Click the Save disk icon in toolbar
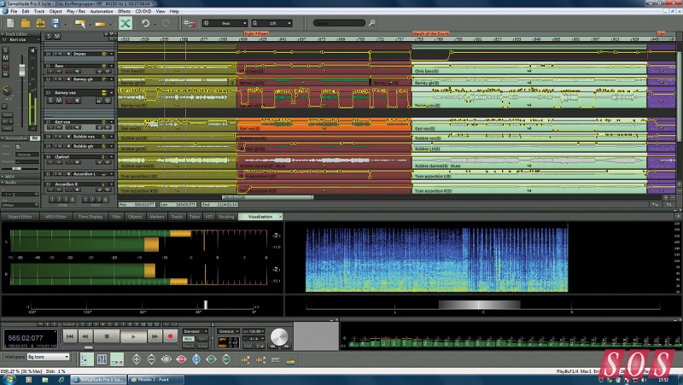The height and width of the screenshot is (385, 683). point(55,25)
